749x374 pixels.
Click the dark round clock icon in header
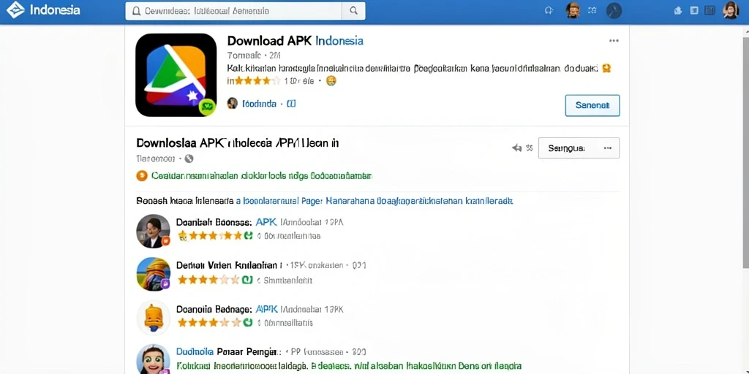(x=614, y=10)
